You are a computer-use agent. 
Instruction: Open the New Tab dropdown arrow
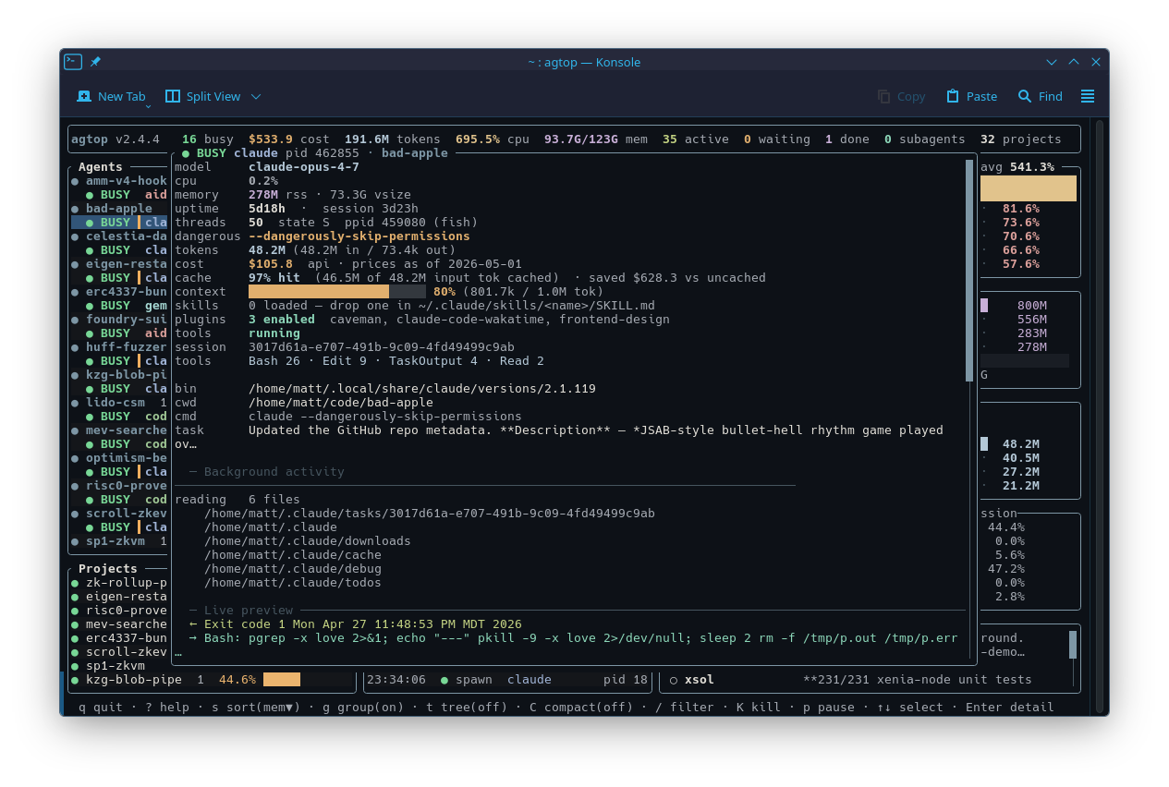coord(148,106)
